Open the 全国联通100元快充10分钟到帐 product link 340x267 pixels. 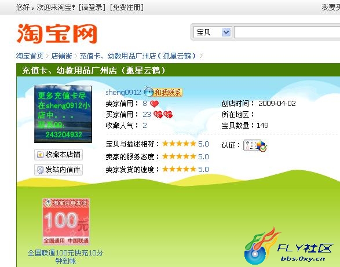(x=65, y=257)
